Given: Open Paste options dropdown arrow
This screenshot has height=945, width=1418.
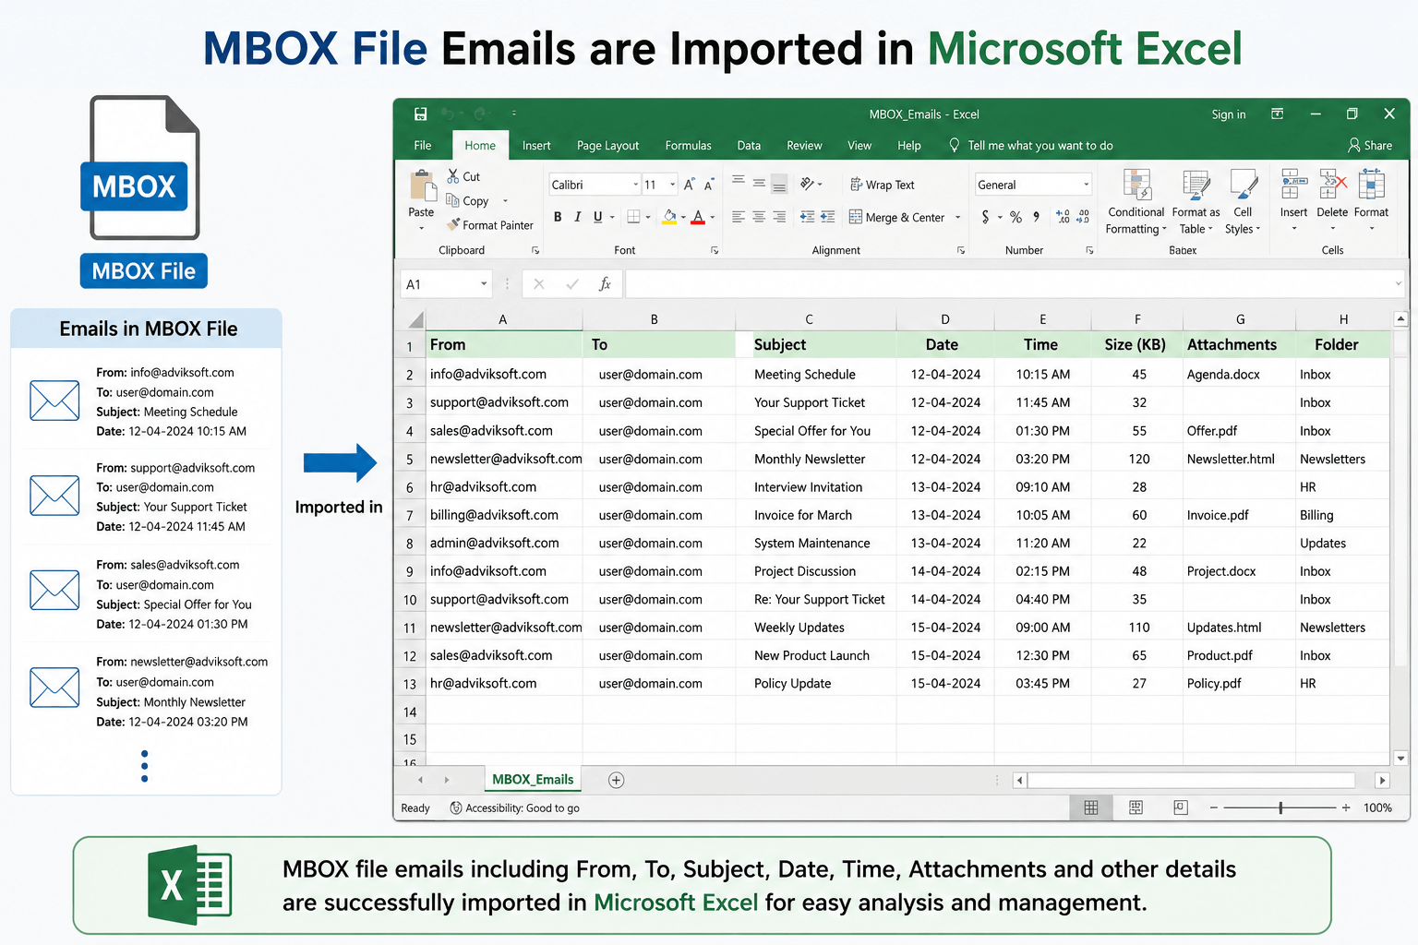Looking at the screenshot, I should pos(422,228).
